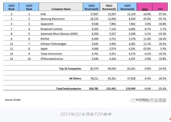Click Samsung's QoQ value -25.6%
This screenshot has height=122, width=171.
click(x=147, y=19)
